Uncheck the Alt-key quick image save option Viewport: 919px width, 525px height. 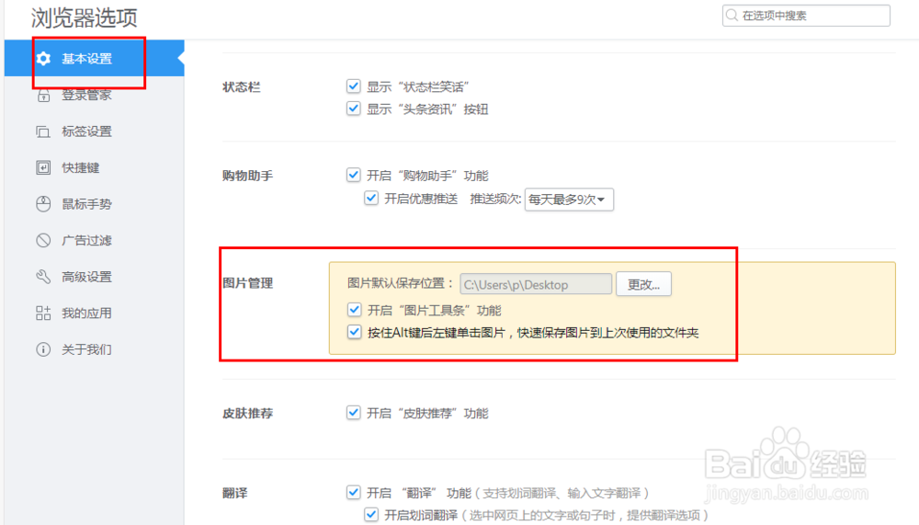[x=354, y=332]
